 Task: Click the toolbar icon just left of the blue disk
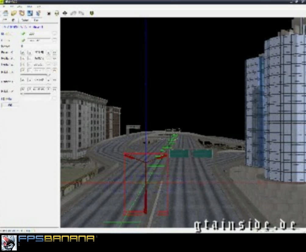[x=22, y=13]
